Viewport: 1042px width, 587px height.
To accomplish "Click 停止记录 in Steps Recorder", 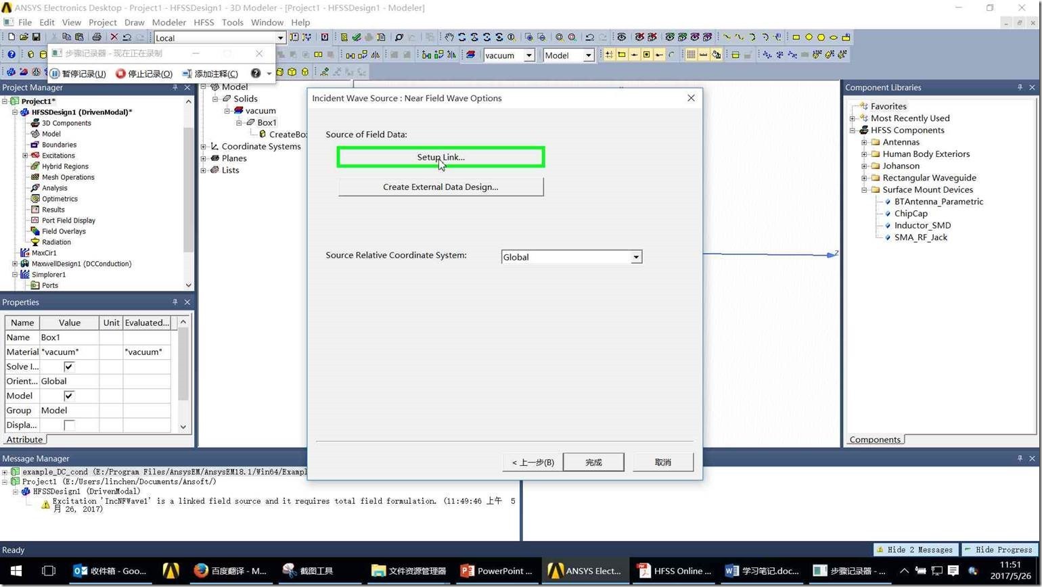I will (144, 73).
